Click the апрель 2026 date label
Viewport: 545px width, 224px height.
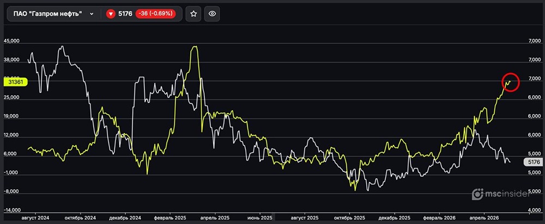(x=484, y=218)
